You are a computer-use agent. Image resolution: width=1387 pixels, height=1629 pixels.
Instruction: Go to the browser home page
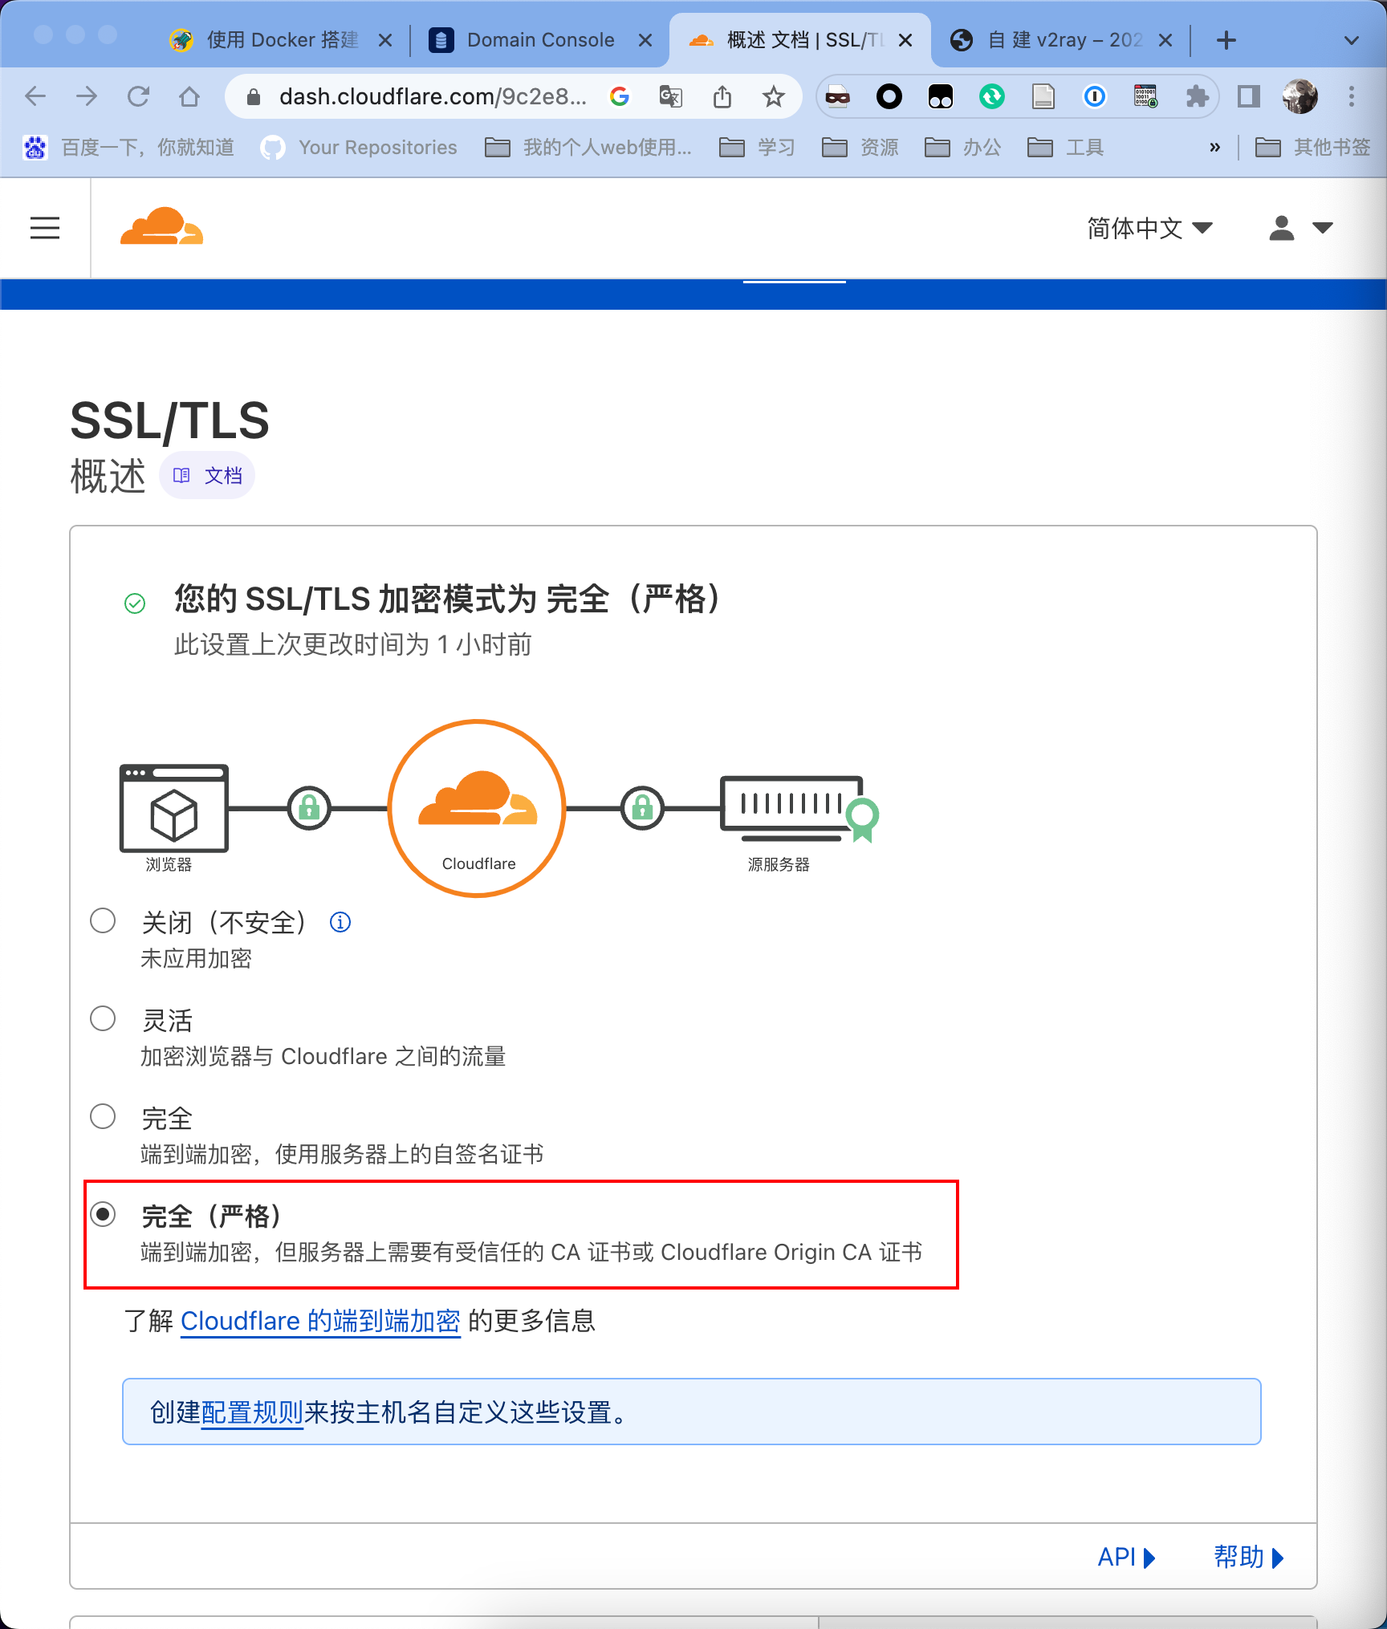tap(189, 97)
